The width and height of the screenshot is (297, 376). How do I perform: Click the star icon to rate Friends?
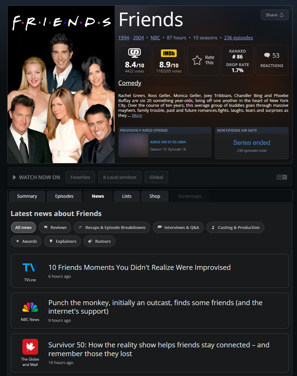click(197, 60)
